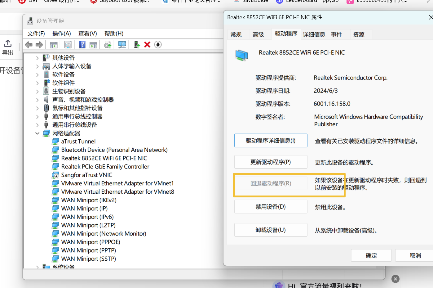Confirm the dialog with 确定
Image resolution: width=433 pixels, height=288 pixels.
click(x=371, y=256)
